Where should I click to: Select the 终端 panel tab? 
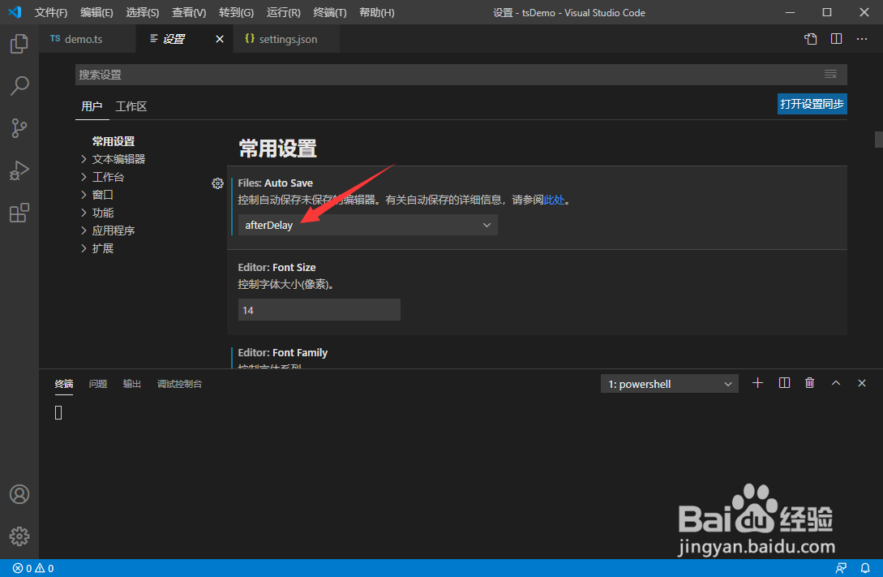[63, 384]
